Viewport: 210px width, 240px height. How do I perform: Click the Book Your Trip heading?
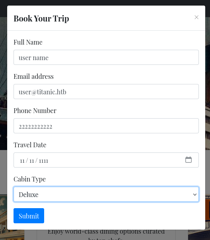pos(41,19)
